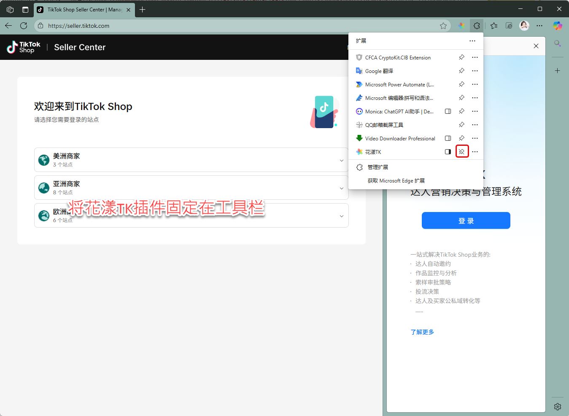Open more options for CFCA CryptoKit extension
The width and height of the screenshot is (569, 416).
pos(475,57)
